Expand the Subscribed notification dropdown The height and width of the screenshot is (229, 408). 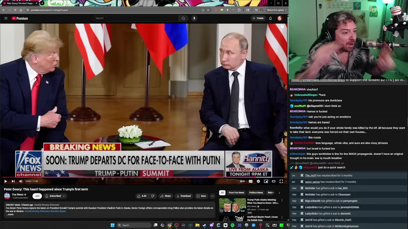55,196
